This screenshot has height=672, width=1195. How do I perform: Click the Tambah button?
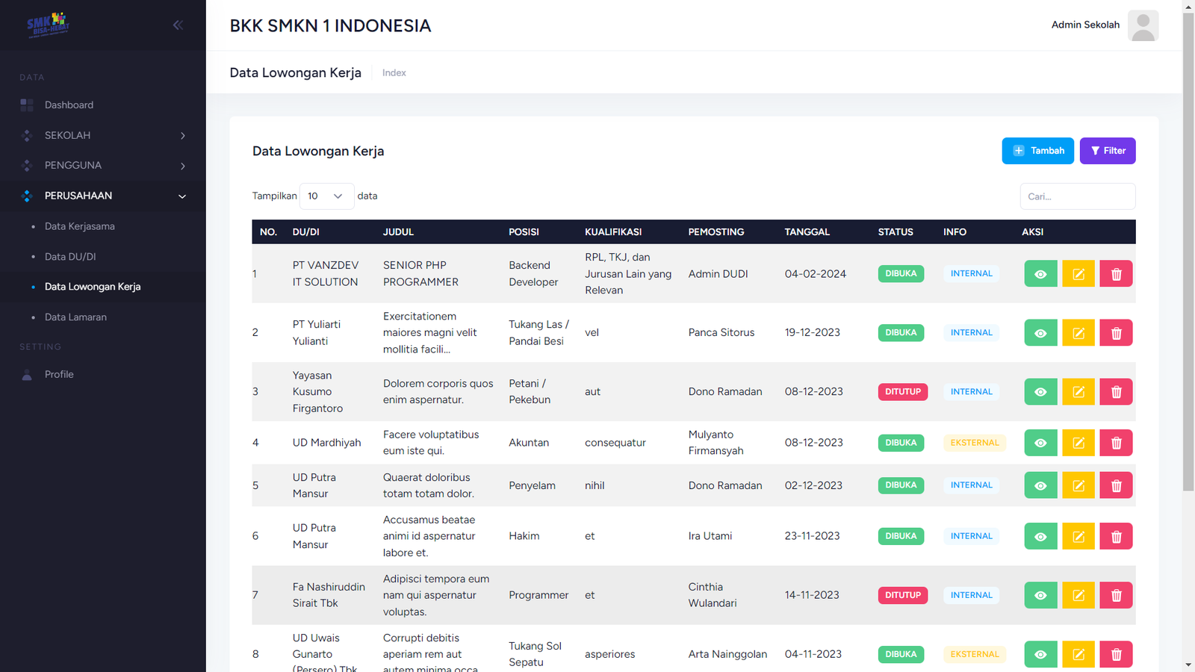[1037, 151]
